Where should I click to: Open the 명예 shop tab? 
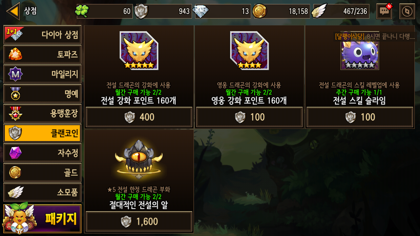pos(42,94)
